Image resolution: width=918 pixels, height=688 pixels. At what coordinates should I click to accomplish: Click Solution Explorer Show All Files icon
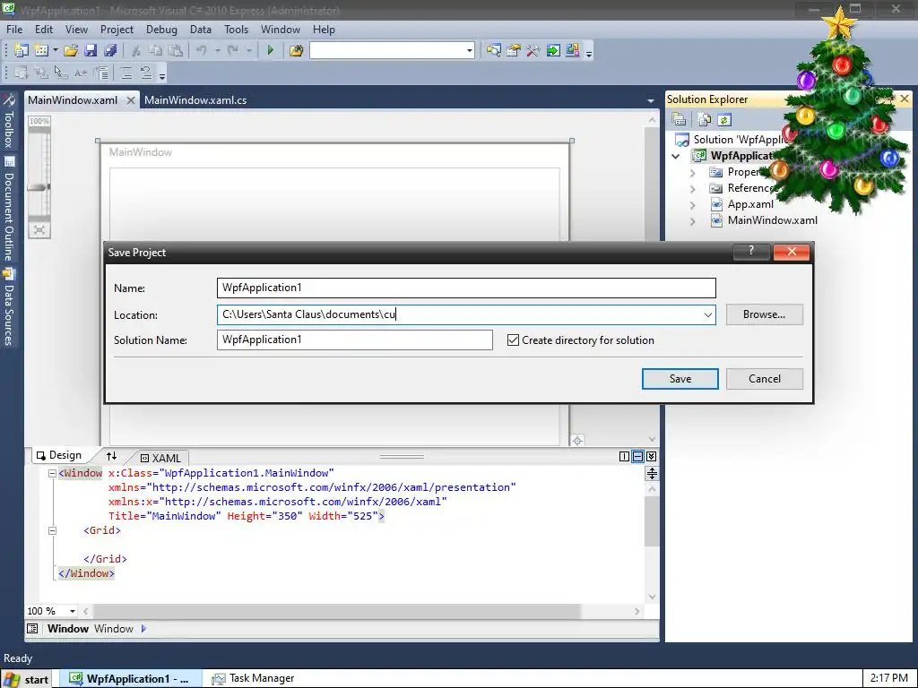click(705, 119)
